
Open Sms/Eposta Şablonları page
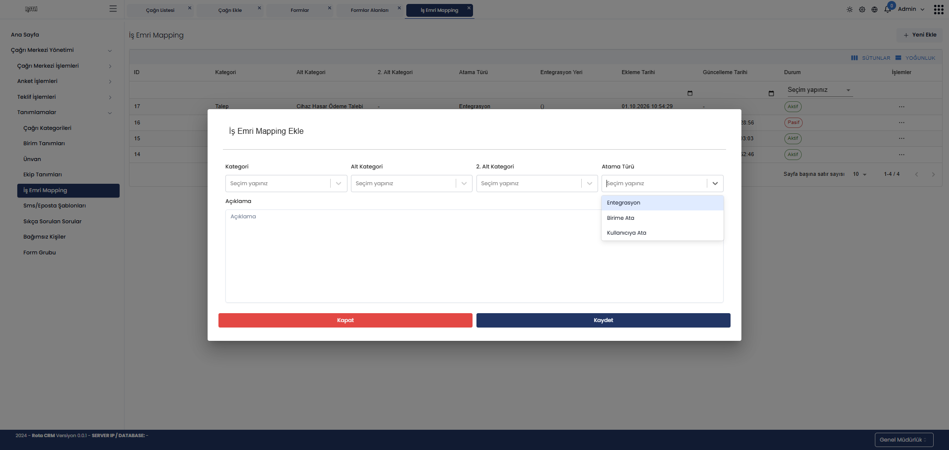54,205
